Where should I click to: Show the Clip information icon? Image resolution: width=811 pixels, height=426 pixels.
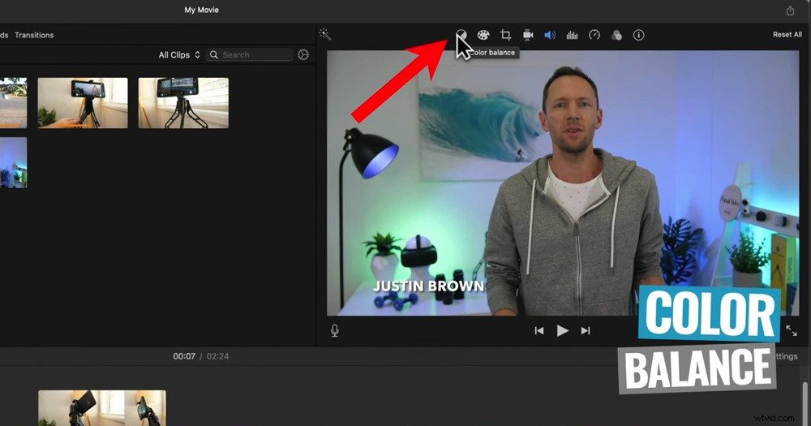(x=639, y=35)
